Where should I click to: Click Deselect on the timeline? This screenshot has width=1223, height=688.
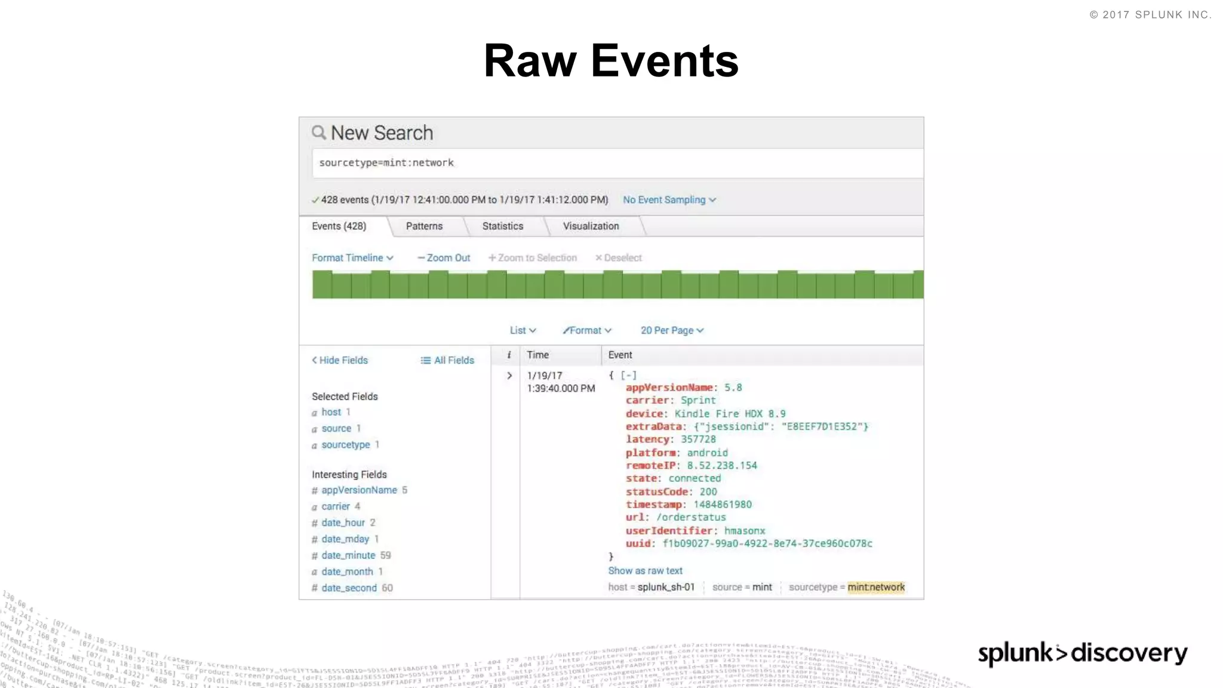pos(618,258)
